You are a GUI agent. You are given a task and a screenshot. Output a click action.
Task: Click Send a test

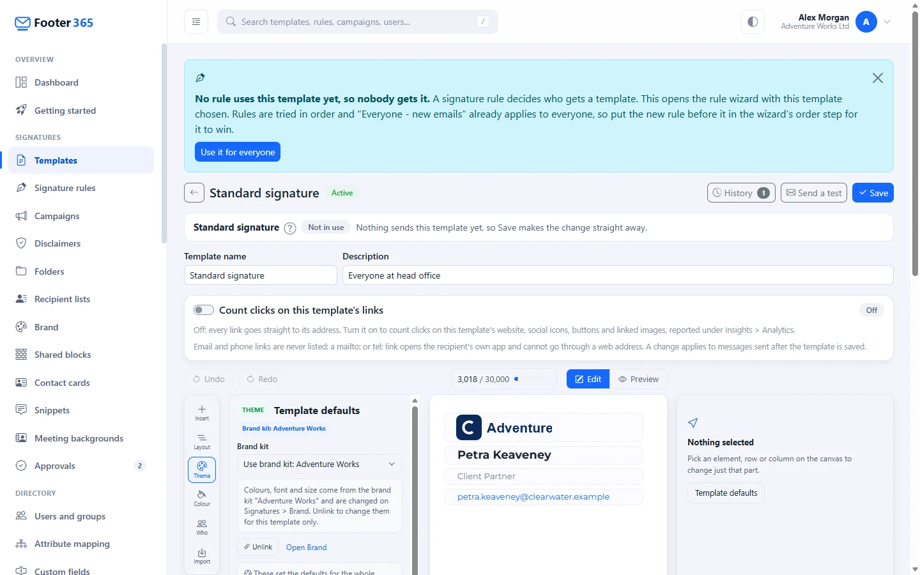coord(814,193)
